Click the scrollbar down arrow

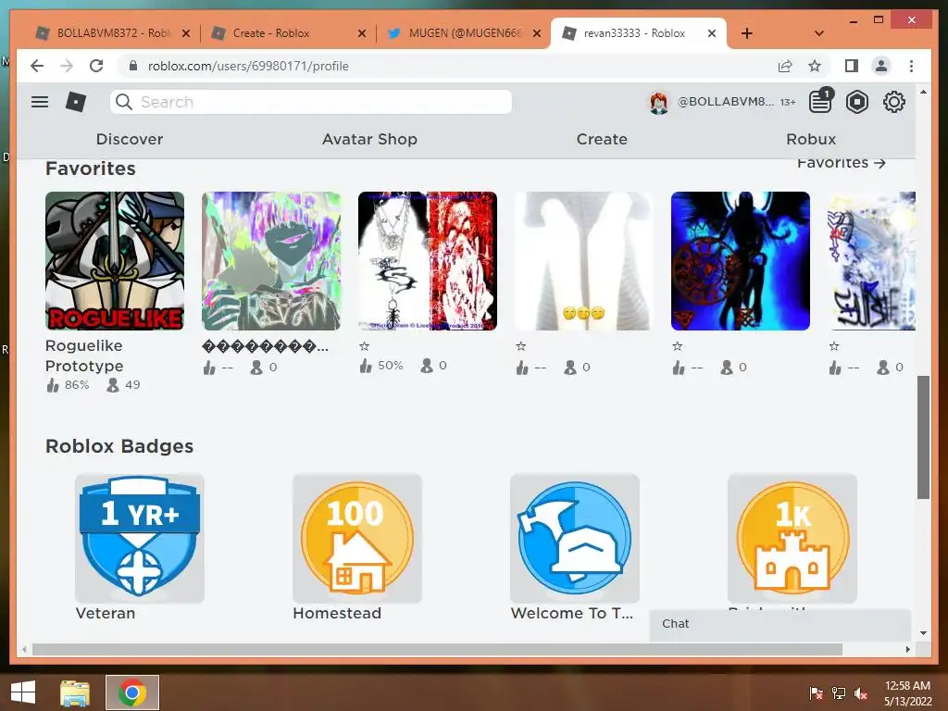point(923,633)
